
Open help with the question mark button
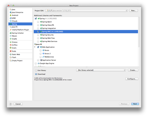point(10,104)
